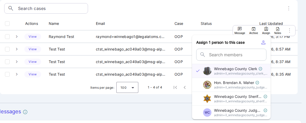
Task: Go to previous page of cases
Action: tap(185, 87)
